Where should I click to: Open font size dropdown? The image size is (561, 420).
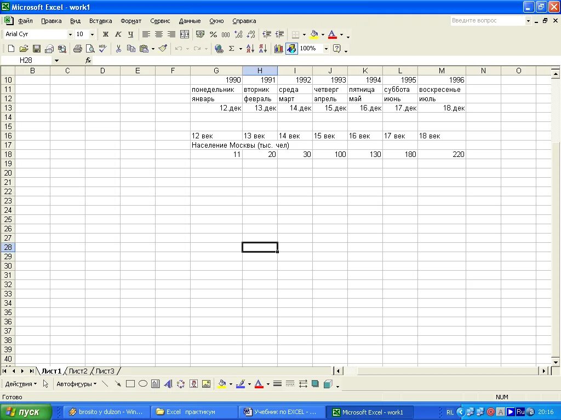tap(92, 34)
